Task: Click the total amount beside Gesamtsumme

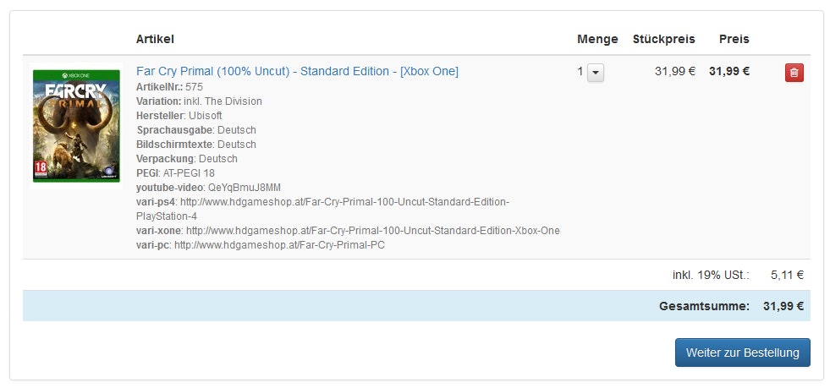Action: click(x=783, y=306)
